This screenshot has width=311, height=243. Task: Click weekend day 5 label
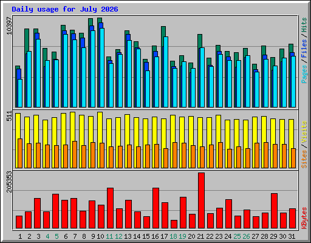point(56,236)
